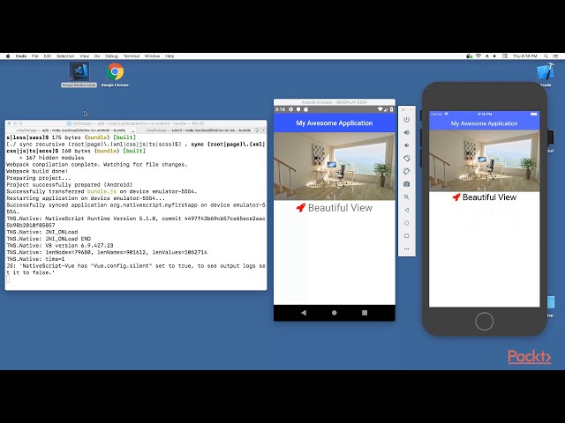This screenshot has height=423, width=565.
Task: Tap Android navigation home button on black bar
Action: click(x=335, y=313)
